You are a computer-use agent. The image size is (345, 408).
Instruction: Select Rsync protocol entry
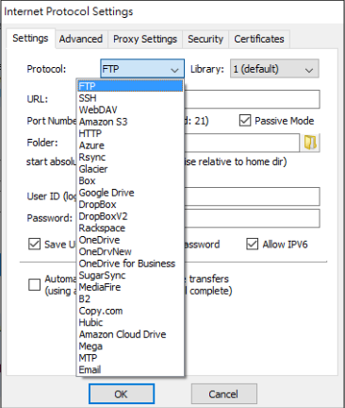pyautogui.click(x=130, y=157)
